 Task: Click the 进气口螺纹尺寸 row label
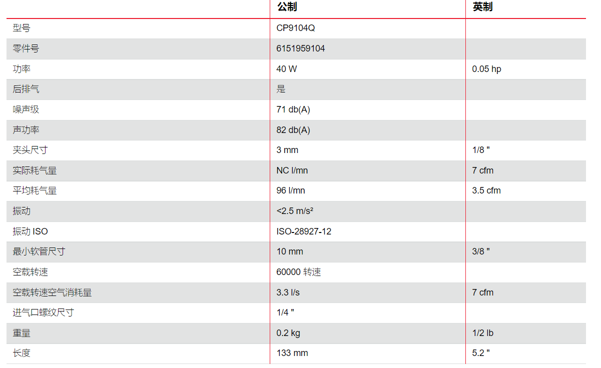(x=44, y=312)
